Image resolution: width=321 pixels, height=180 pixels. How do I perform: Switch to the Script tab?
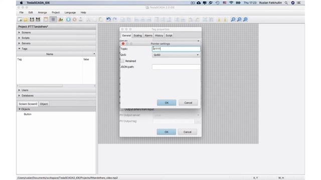point(169,35)
